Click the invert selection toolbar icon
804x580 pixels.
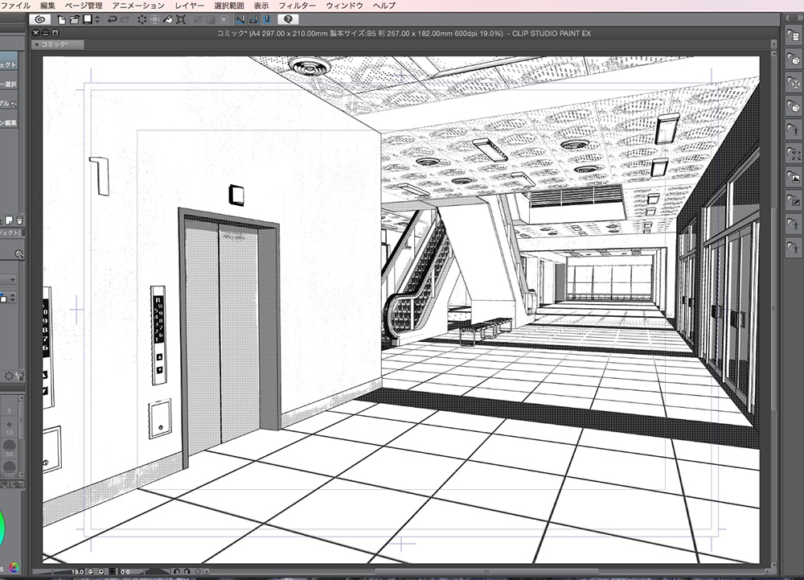[x=211, y=19]
